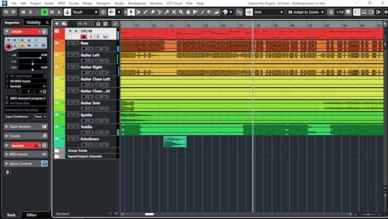Screen dimensions: 388x219
Task: Click the Undo arrow in the toolbar
Action: pos(6,12)
